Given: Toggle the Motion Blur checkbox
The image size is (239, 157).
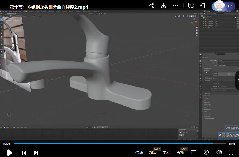Looking at the screenshot, I should (204, 105).
